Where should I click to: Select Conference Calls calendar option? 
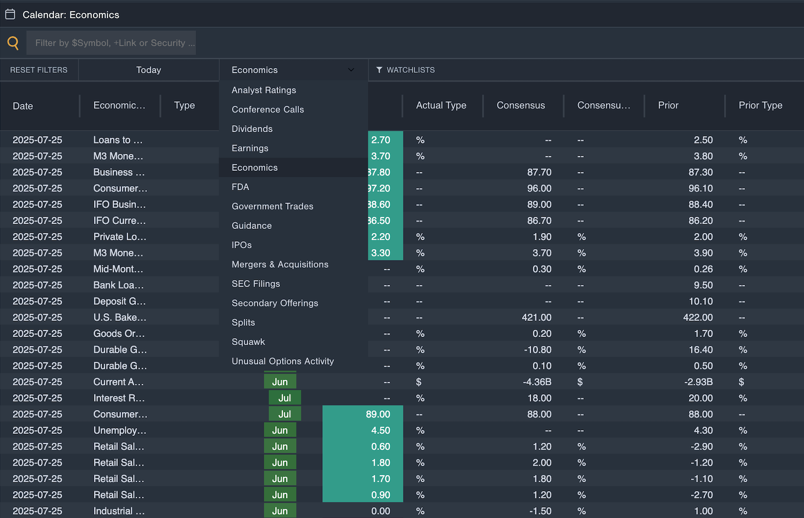(x=268, y=110)
